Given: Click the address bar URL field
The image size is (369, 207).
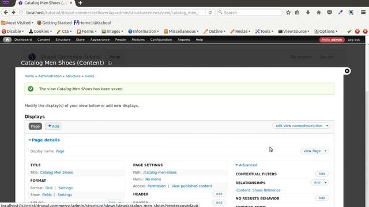Looking at the screenshot, I should coord(112,13).
